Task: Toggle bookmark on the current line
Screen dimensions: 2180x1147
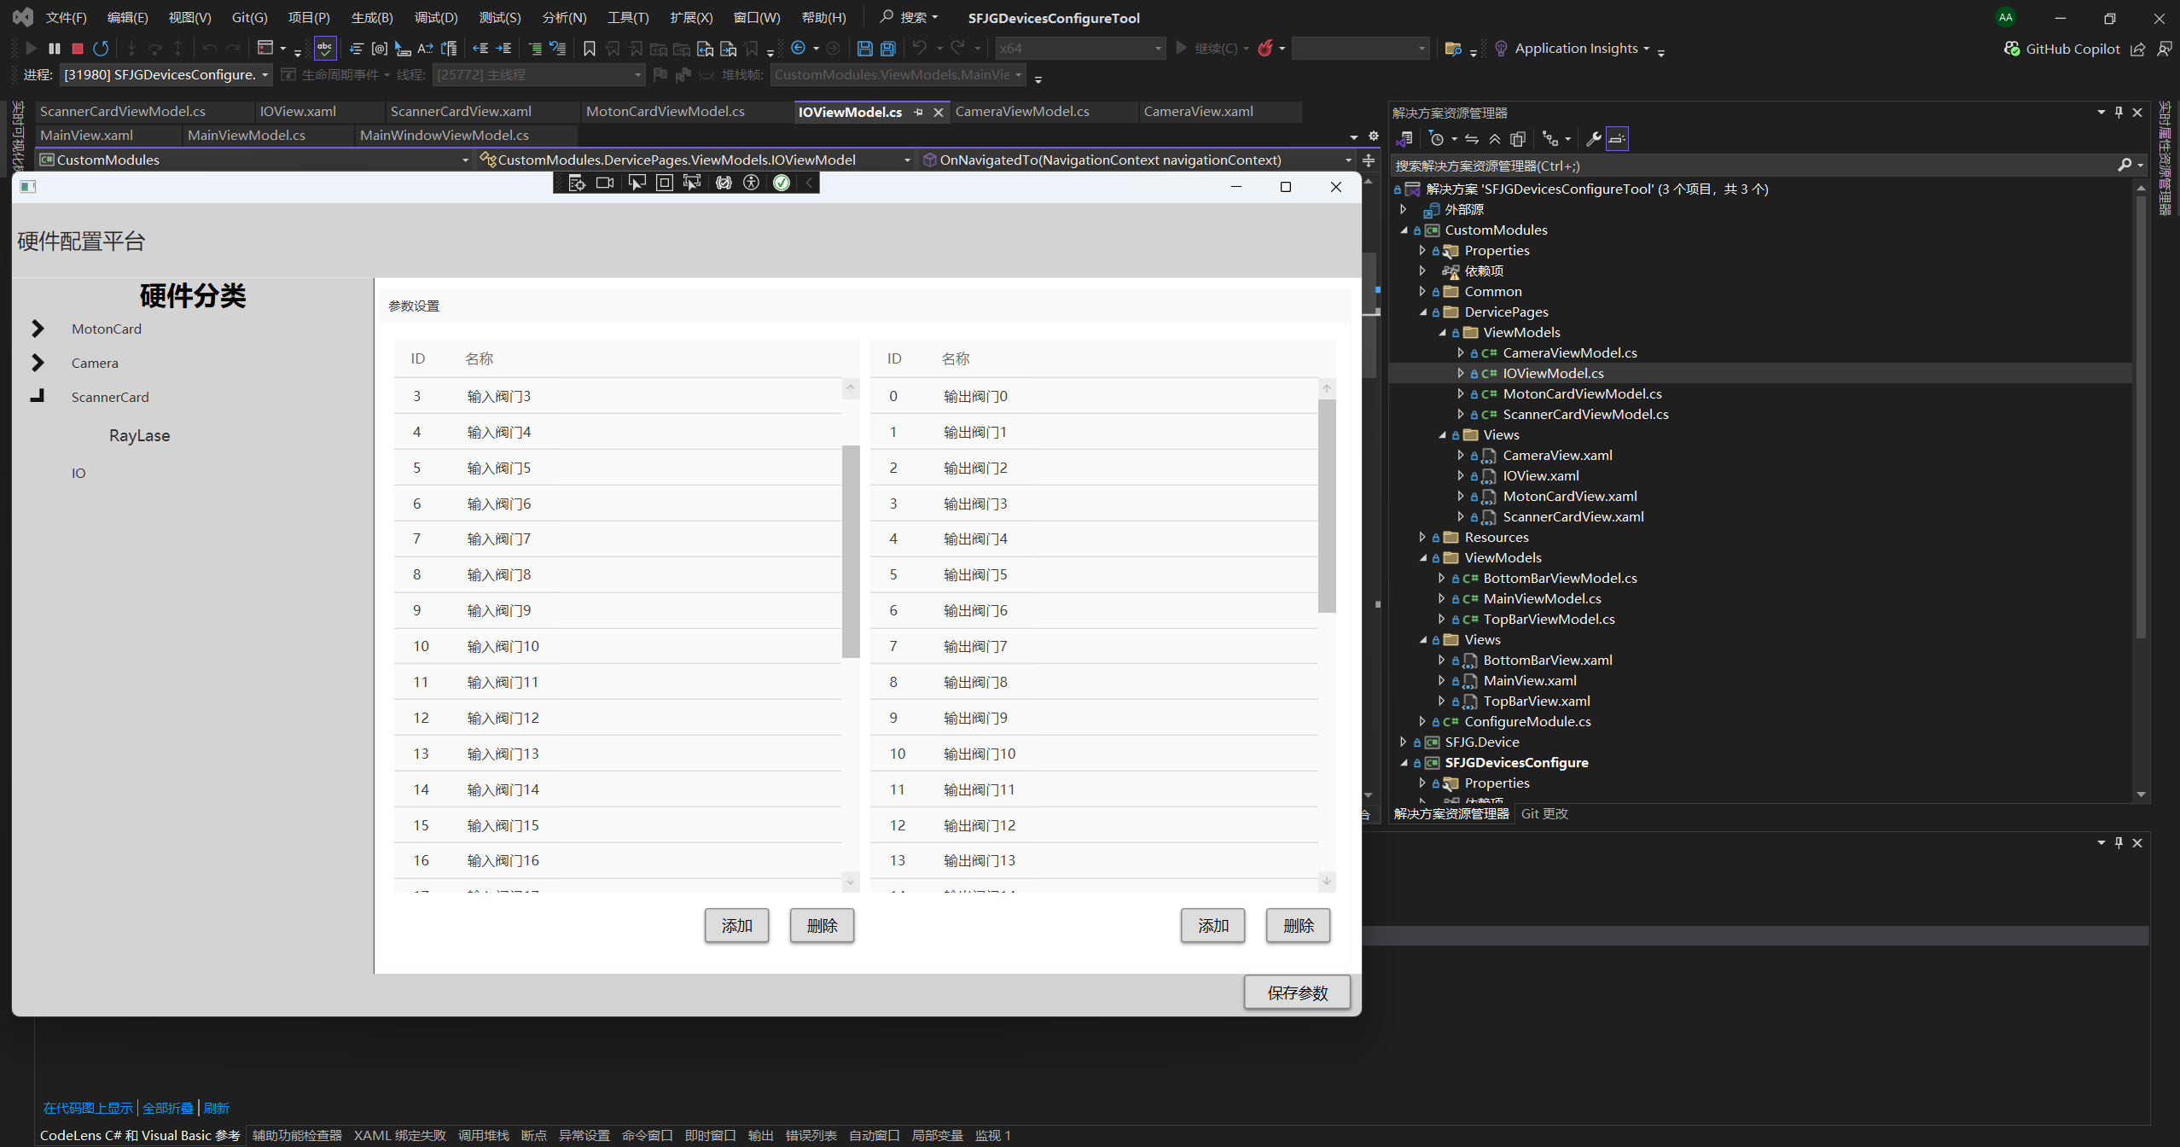Action: (589, 49)
